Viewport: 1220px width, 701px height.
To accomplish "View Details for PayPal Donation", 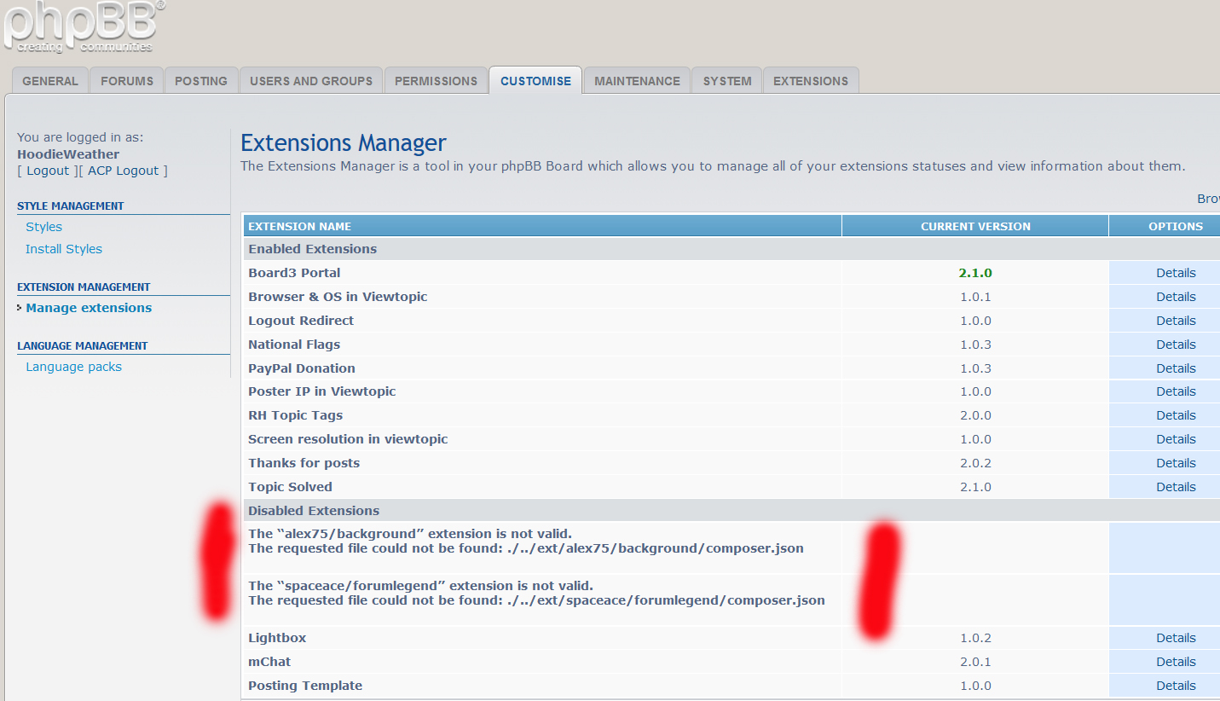I will (1176, 368).
